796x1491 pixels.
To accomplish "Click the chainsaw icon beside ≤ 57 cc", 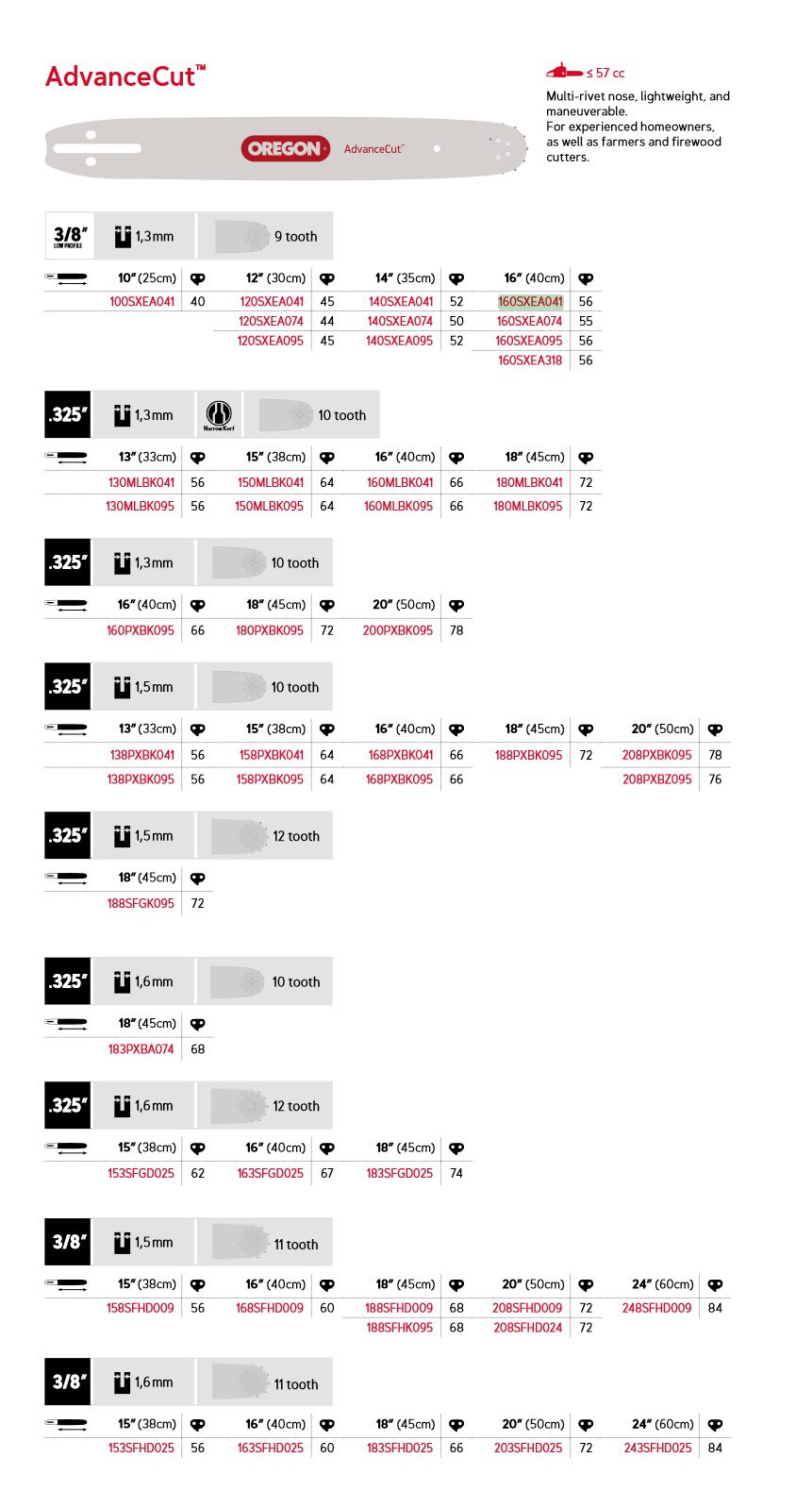I will pyautogui.click(x=564, y=71).
